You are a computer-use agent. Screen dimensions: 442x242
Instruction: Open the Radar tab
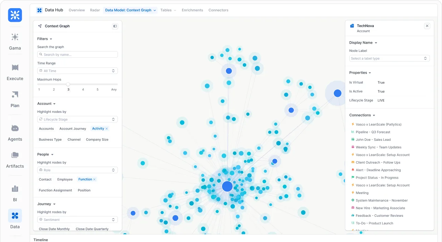click(x=95, y=10)
